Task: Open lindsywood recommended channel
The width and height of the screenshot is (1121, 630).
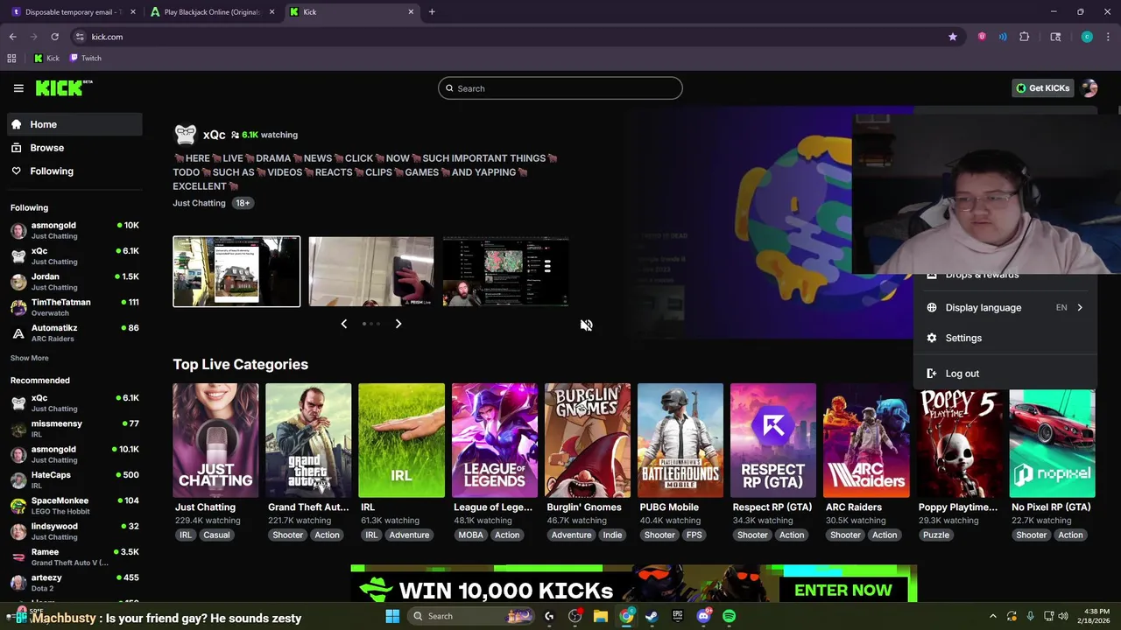Action: pos(74,531)
